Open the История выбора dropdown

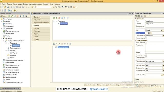[x=163, y=71]
